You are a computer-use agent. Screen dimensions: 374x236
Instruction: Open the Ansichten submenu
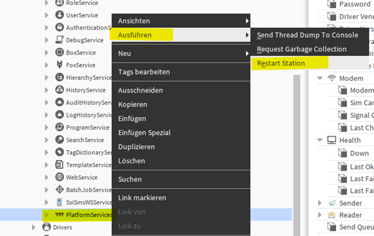(134, 21)
